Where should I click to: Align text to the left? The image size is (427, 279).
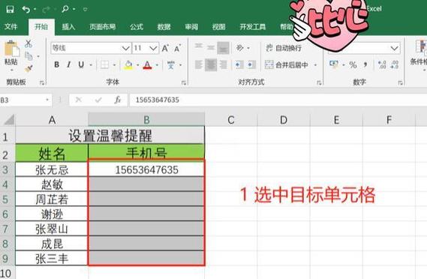click(x=199, y=64)
